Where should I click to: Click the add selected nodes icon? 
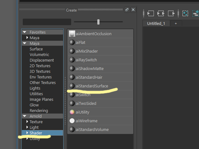coord(196,13)
